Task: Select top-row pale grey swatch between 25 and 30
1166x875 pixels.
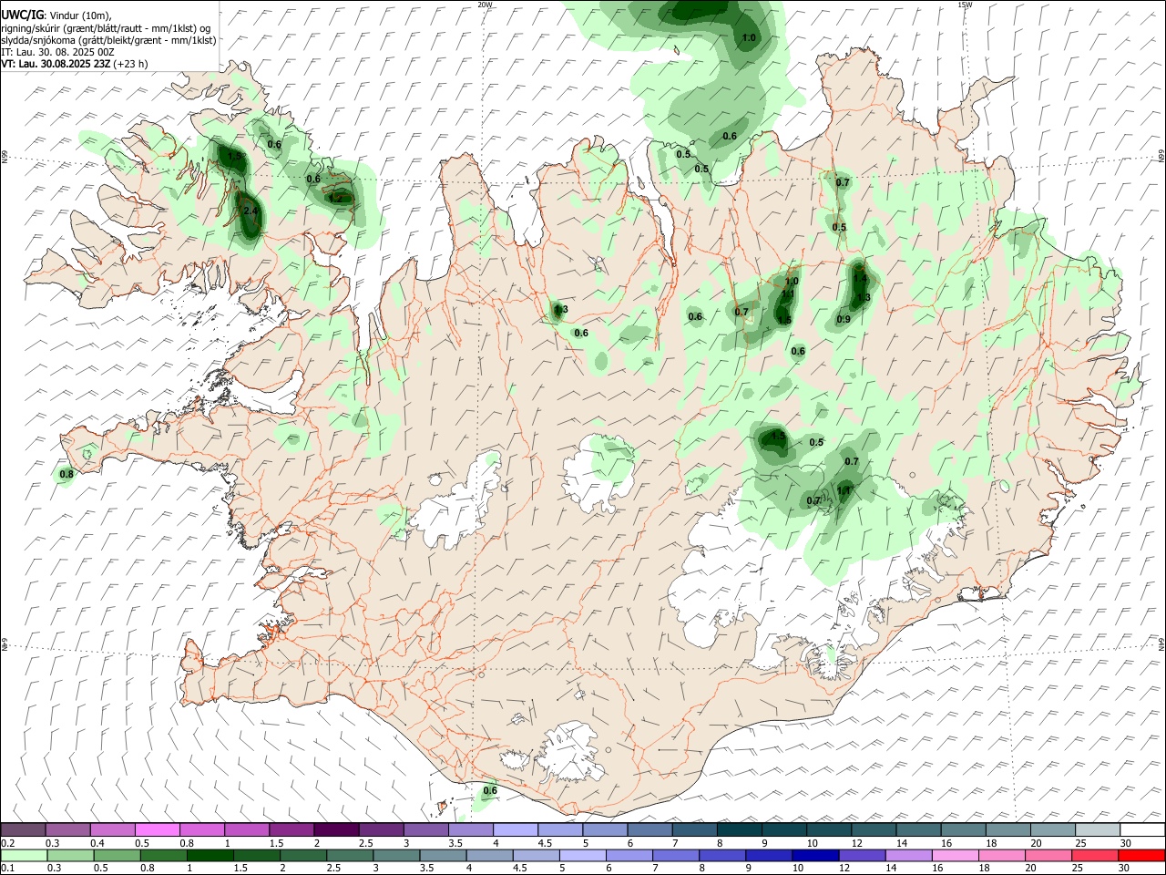Action: coord(1098,830)
